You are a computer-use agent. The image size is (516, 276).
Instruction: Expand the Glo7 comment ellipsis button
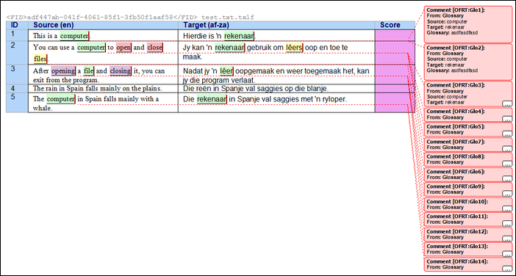coord(507,148)
